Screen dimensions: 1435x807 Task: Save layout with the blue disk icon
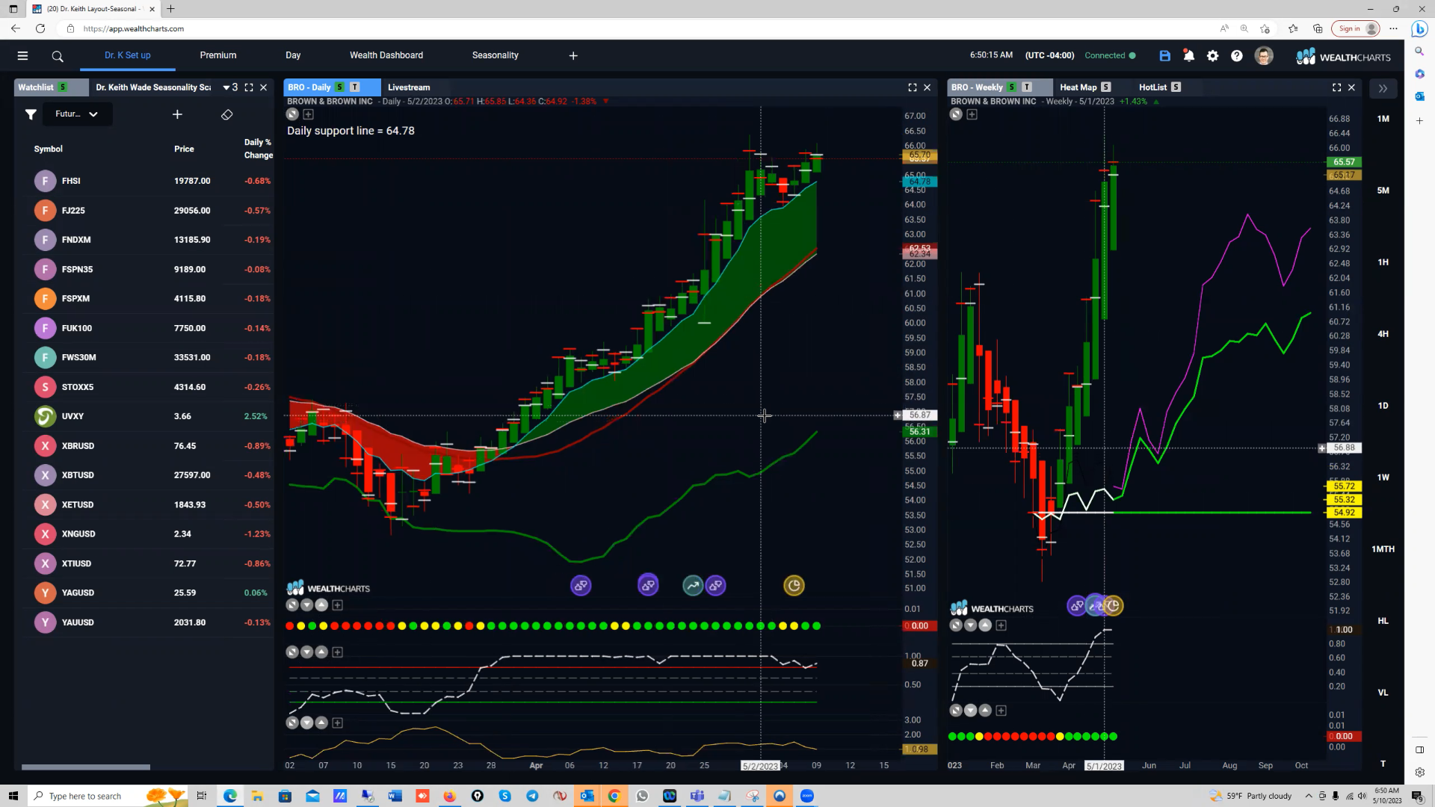pyautogui.click(x=1164, y=56)
